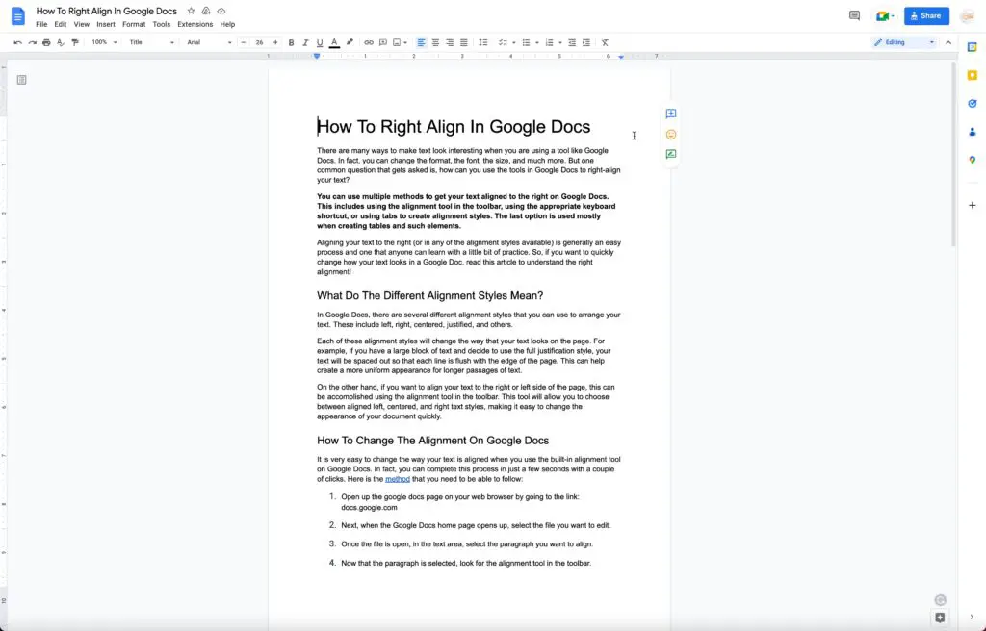Clear formatting with toolbar icon
986x631 pixels.
click(x=605, y=42)
